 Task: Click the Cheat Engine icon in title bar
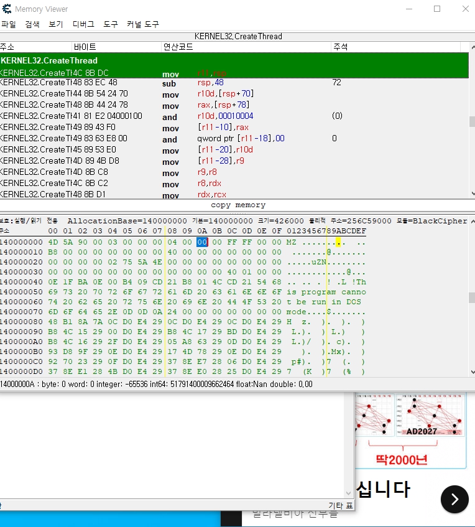point(7,9)
